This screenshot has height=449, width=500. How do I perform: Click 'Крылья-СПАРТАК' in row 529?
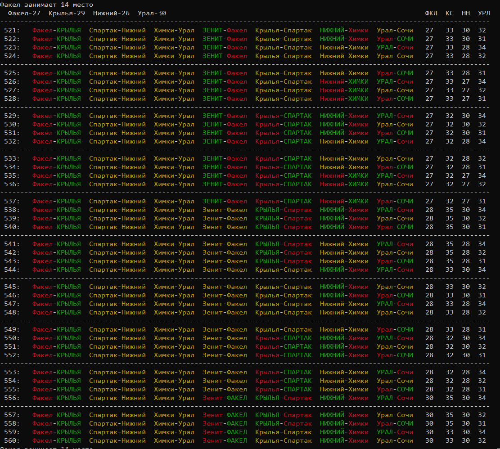(284, 116)
